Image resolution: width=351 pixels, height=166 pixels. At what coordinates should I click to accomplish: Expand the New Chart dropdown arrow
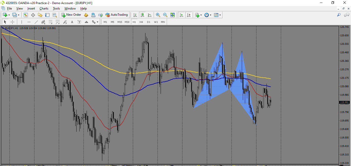point(9,15)
